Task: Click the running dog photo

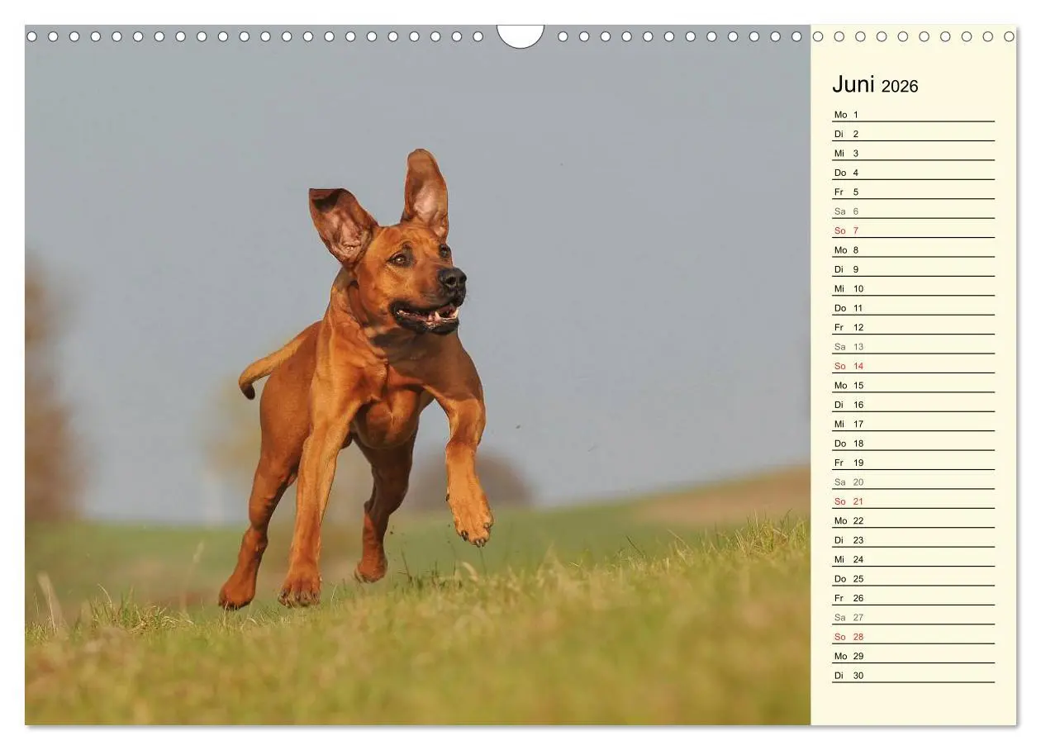Action: click(x=417, y=375)
